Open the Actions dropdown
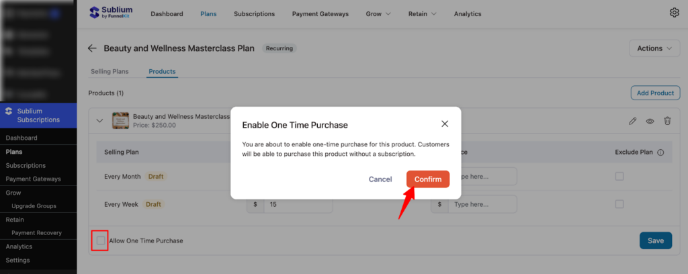Screen dimensions: 688x274 coord(654,48)
